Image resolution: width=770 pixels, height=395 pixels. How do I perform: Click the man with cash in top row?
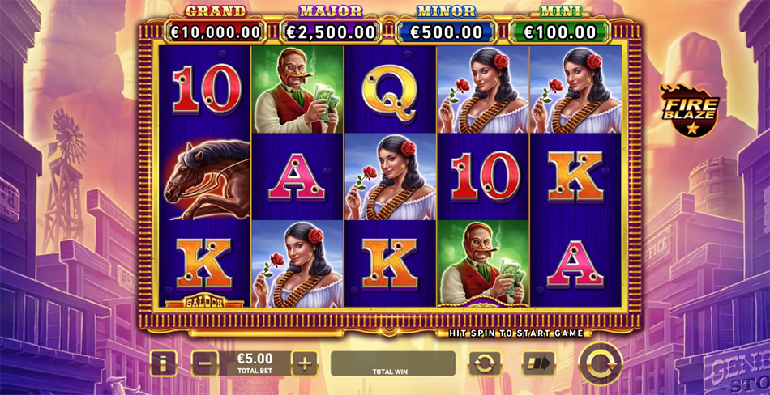pos(297,90)
